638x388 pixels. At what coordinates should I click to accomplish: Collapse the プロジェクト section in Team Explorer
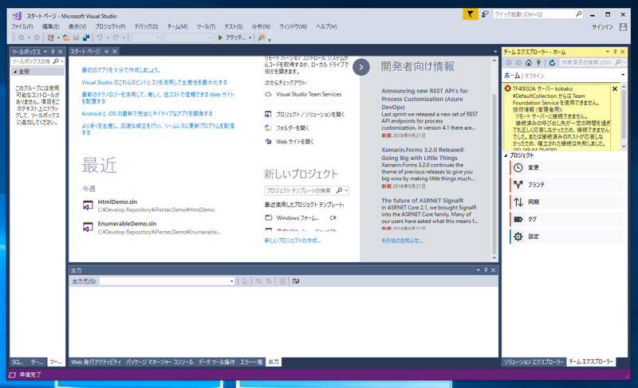click(506, 155)
